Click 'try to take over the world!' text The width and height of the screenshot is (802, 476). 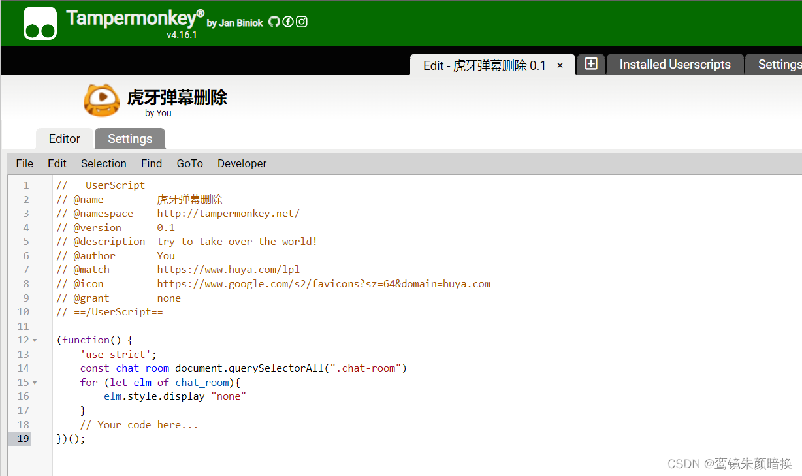237,242
